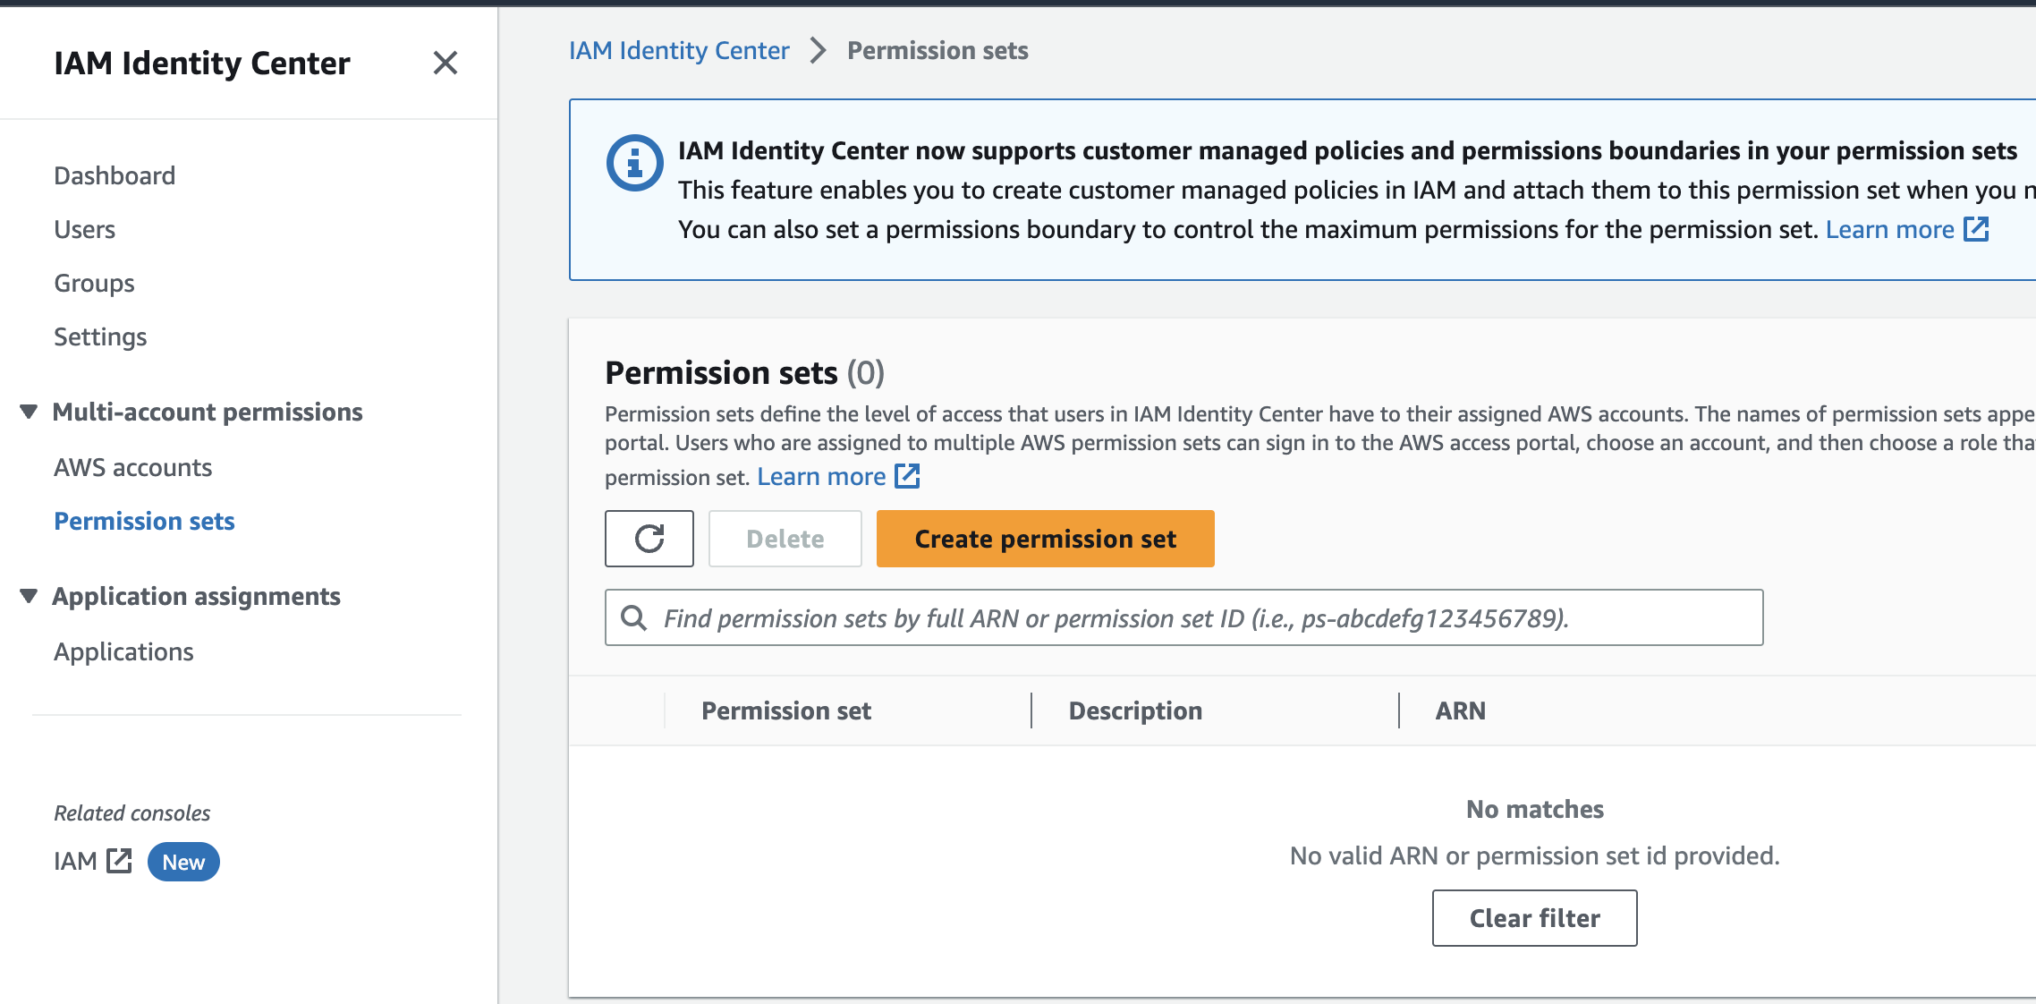Close the IAM Identity Center sidebar
The height and width of the screenshot is (1004, 2036).
[445, 63]
